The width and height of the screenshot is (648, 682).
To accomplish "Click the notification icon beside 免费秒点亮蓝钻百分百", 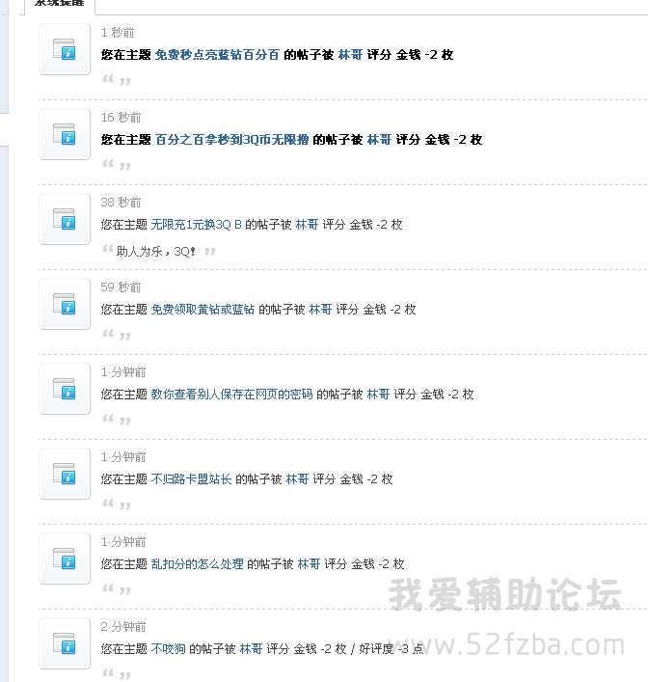I will coord(65,49).
